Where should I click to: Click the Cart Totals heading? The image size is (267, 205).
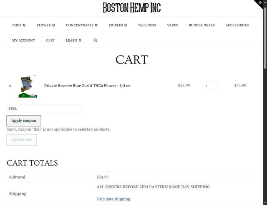click(x=32, y=163)
